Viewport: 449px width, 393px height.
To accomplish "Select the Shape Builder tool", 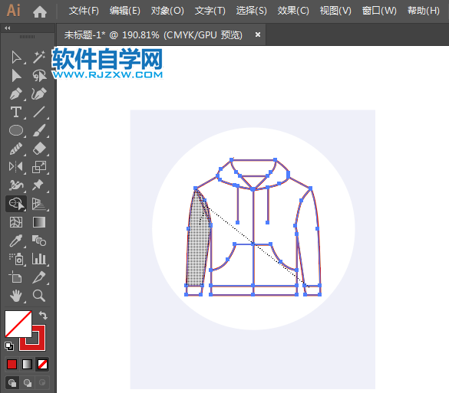I will click(16, 204).
